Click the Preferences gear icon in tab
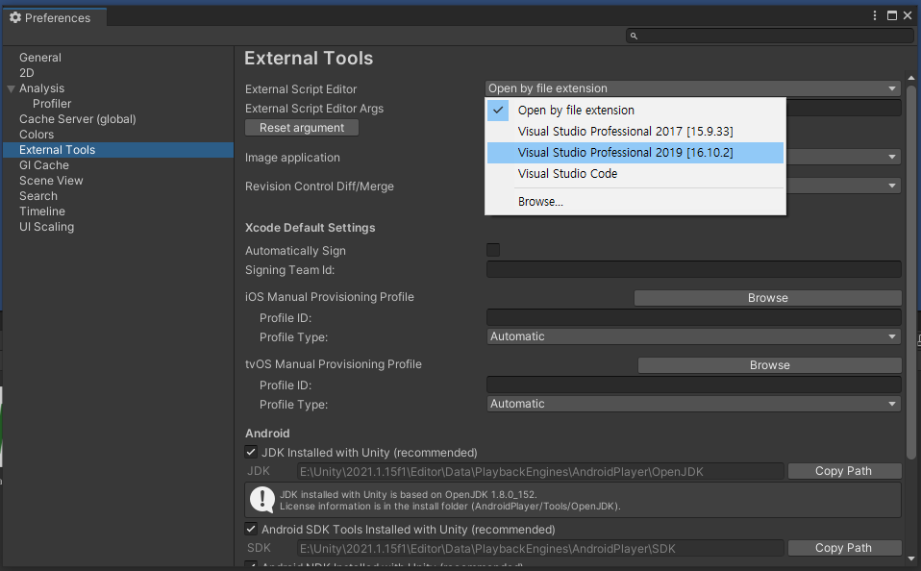Viewport: 921px width, 571px height. pos(15,17)
